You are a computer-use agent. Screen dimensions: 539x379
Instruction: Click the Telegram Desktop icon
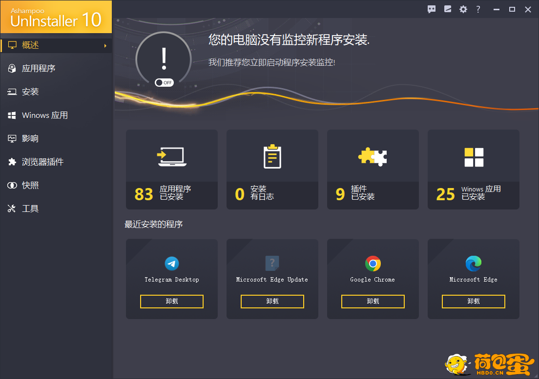point(172,264)
